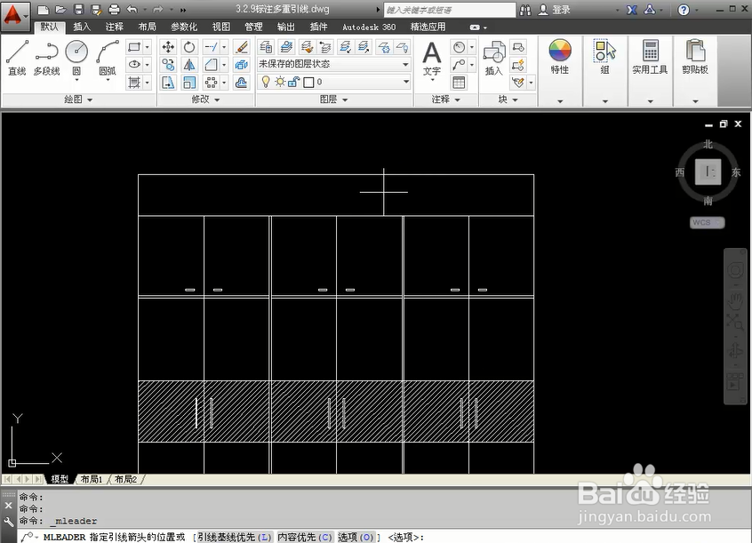The height and width of the screenshot is (543, 752).
Task: Switch to the 参数化 ribbon tab
Action: [x=184, y=27]
